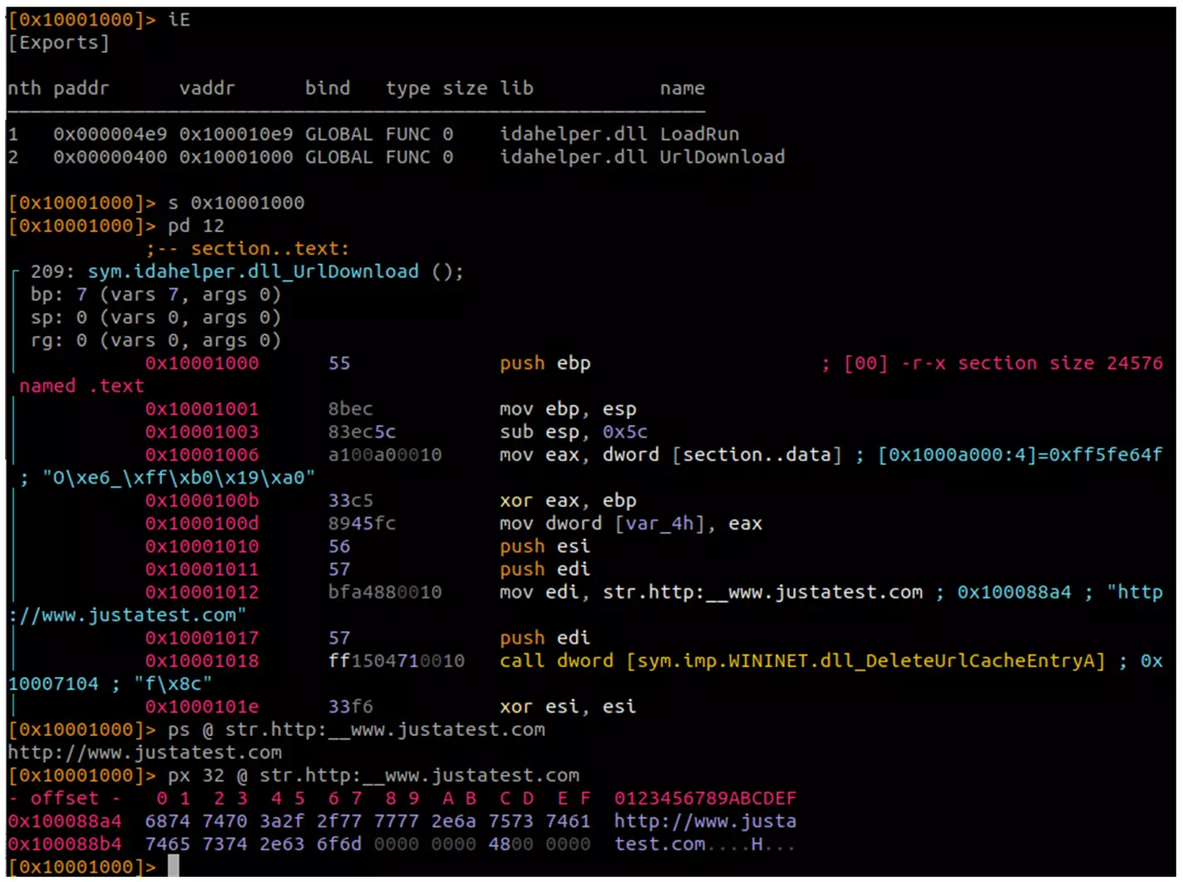Viewport: 1183px width, 882px height.
Task: Click the terminal cursor at final prompt
Action: point(173,867)
